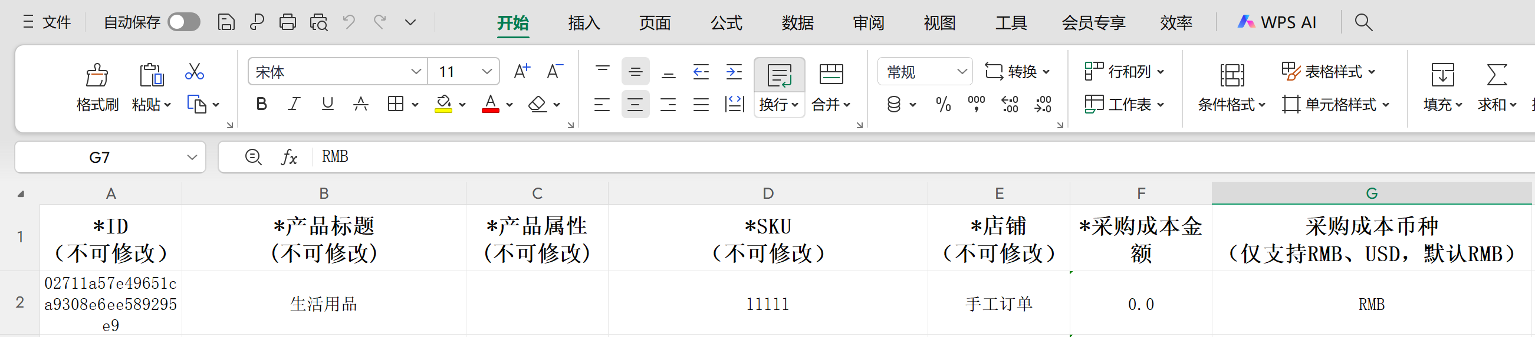Increase font size with A+ icon
The image size is (1535, 337).
(522, 72)
